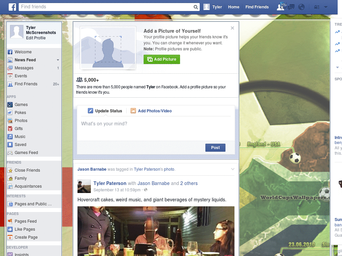This screenshot has height=256, width=342.
Task: Open Messages label in sidebar
Action: click(24, 68)
